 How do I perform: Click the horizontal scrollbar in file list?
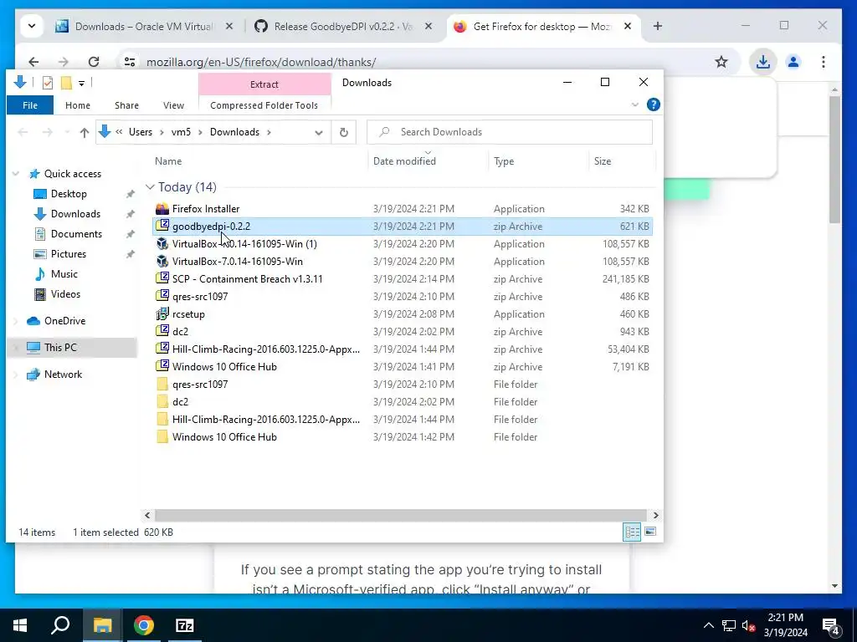pos(400,515)
